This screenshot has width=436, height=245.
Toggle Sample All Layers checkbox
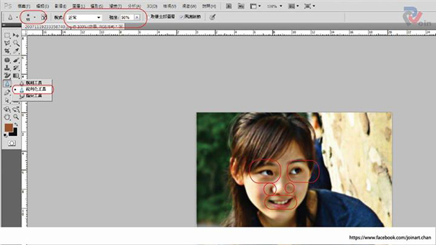tap(162, 16)
